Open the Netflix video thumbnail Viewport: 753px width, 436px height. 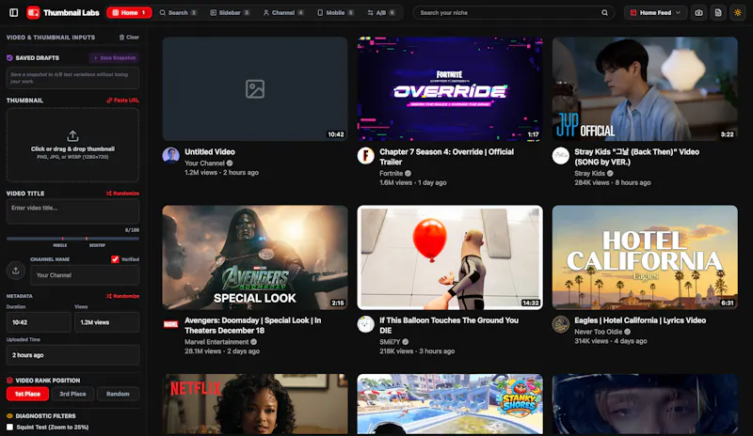tap(255, 404)
